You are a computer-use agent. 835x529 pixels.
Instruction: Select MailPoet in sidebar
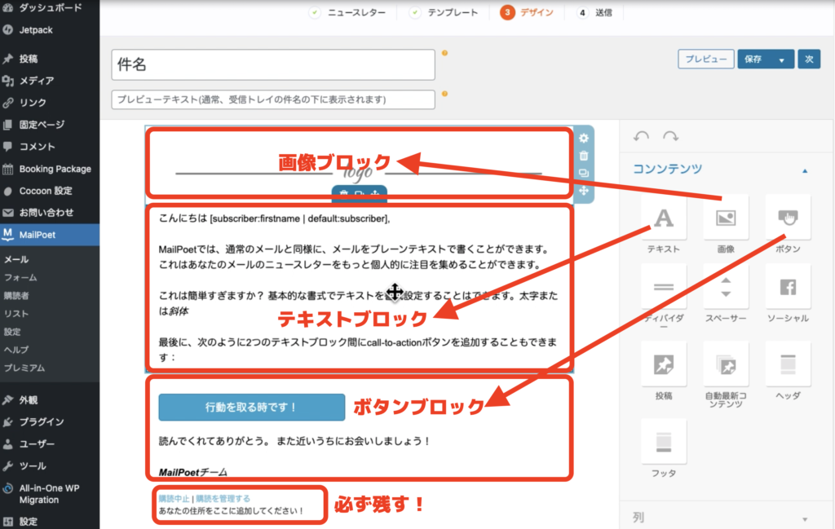[50, 235]
